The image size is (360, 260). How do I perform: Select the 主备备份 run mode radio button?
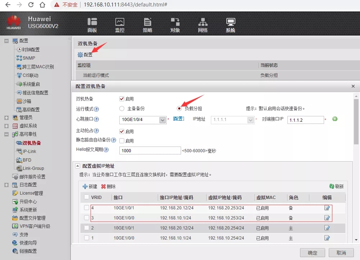coord(122,108)
